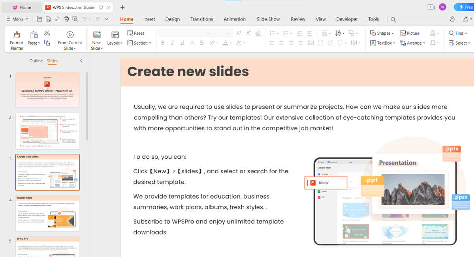Click the search magnifier beside Tools
This screenshot has height=257, width=474.
(393, 19)
